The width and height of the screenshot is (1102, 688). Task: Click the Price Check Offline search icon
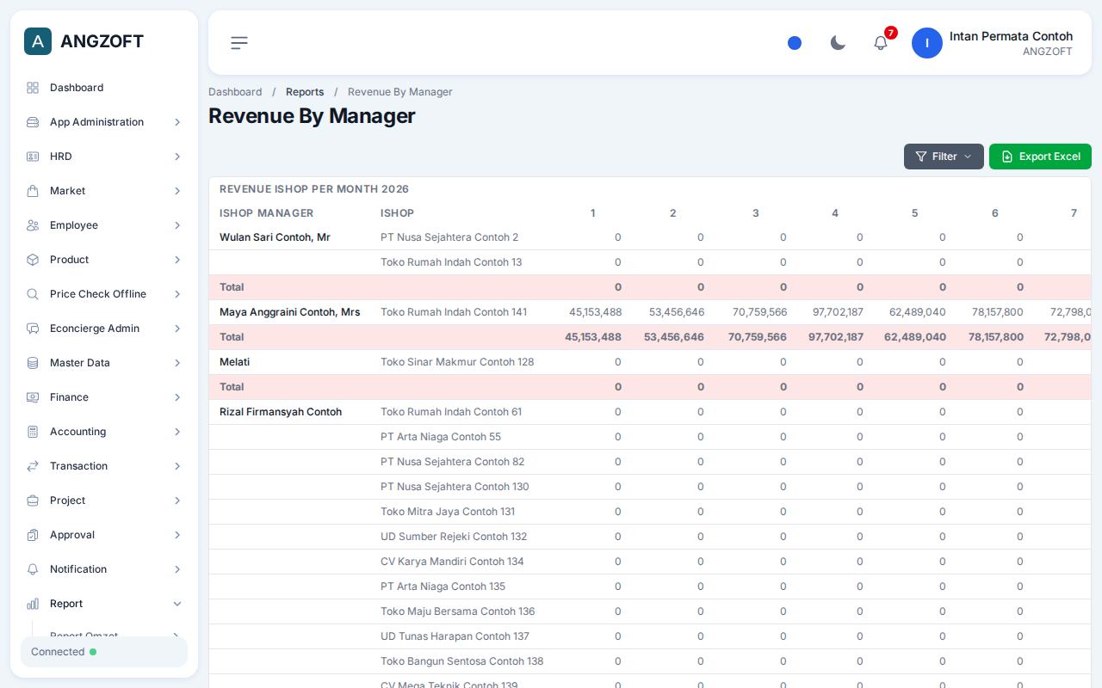(33, 294)
